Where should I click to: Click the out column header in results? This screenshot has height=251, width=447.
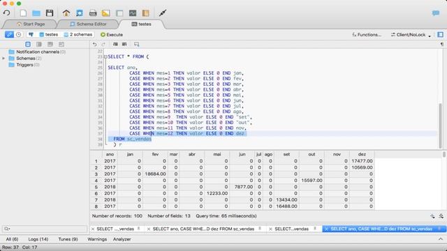point(312,154)
